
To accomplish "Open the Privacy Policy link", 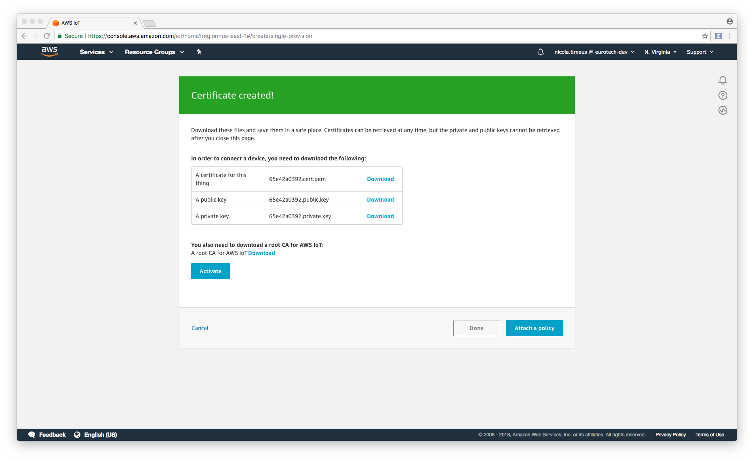I will click(671, 435).
